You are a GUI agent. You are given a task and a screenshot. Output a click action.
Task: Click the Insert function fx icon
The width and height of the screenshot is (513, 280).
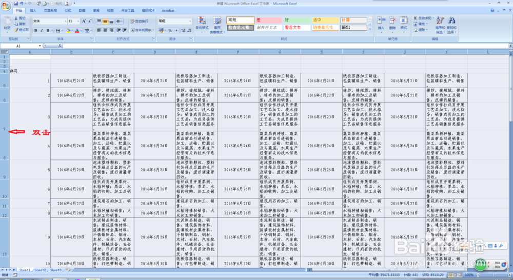point(60,46)
